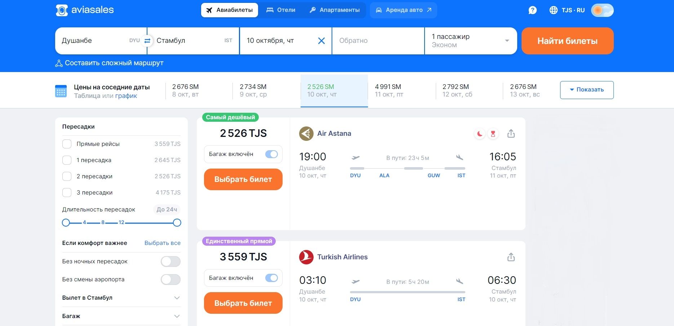Choose the Air Astana ticket
This screenshot has height=326, width=674.
[243, 179]
